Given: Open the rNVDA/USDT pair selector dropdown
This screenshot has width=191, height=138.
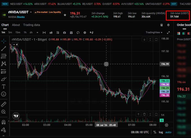Looking at the screenshot, I should tap(31, 12).
